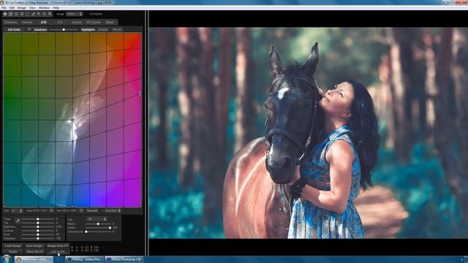Open the Image menu
This screenshot has width=468, height=263.
(22, 8)
